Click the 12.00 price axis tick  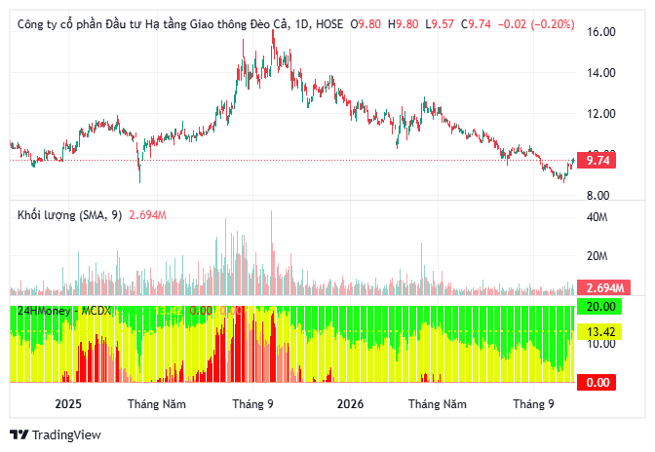click(601, 114)
